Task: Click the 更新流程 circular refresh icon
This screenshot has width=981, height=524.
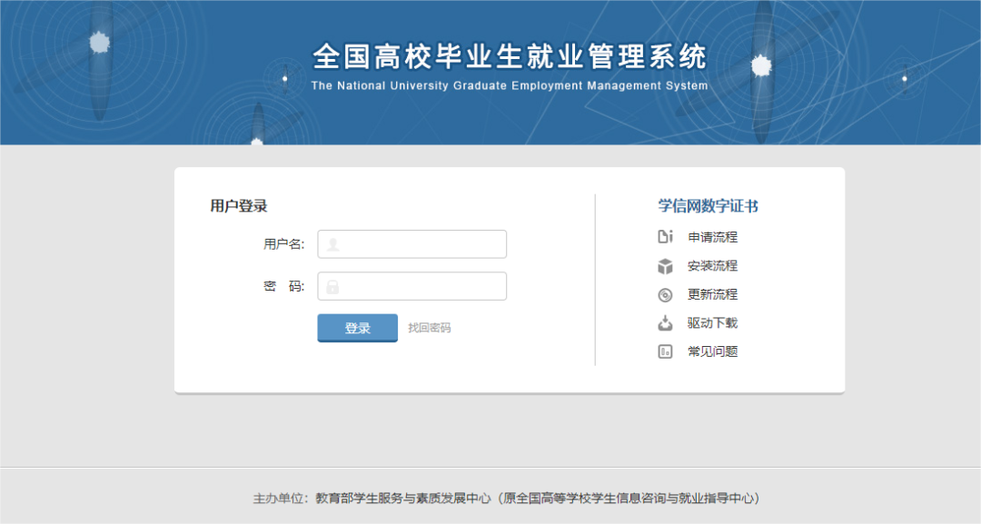Action: [x=665, y=294]
